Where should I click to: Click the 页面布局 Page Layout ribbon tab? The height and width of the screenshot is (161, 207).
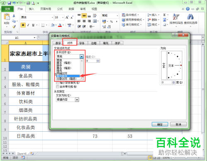coord(46,9)
